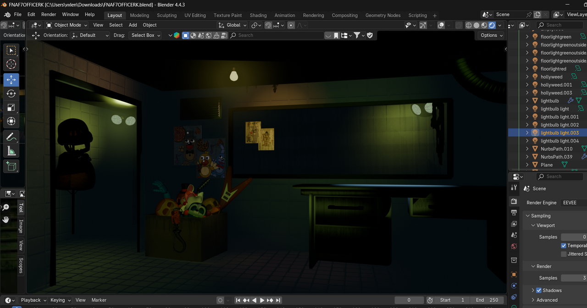Expand the hollyweed.001 outliner item
The image size is (587, 308).
tap(527, 85)
